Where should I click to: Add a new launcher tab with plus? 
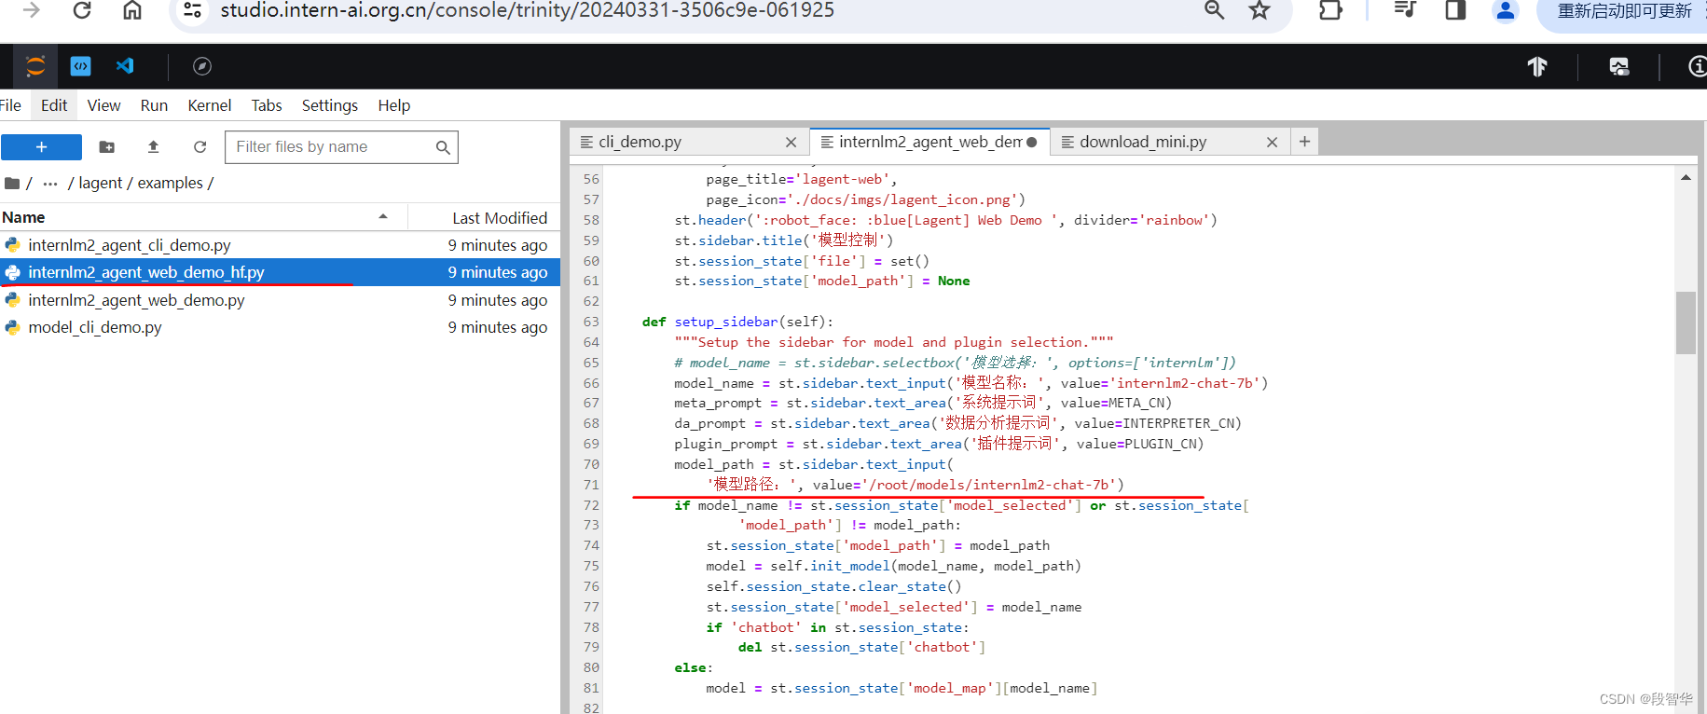coord(1304,141)
